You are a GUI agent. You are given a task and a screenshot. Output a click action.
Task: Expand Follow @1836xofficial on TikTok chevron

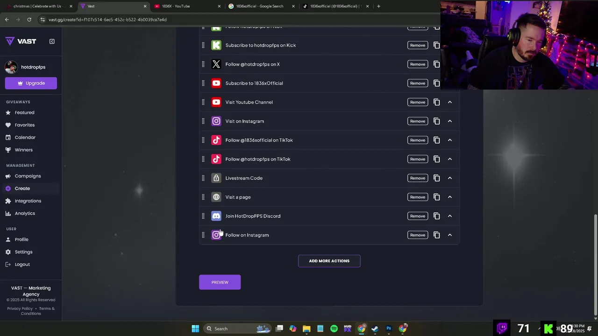click(x=450, y=140)
